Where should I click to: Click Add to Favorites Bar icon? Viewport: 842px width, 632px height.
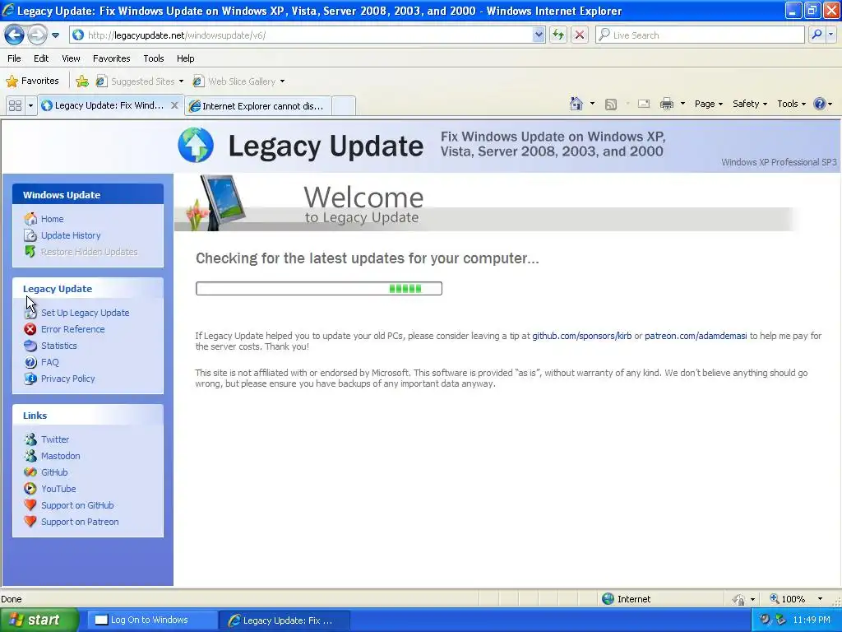(82, 81)
